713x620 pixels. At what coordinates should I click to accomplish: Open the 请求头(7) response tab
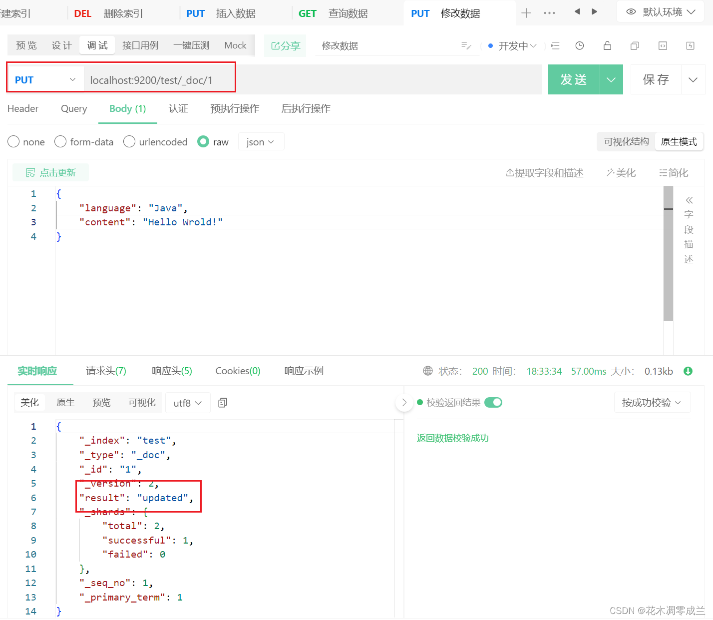pos(106,371)
